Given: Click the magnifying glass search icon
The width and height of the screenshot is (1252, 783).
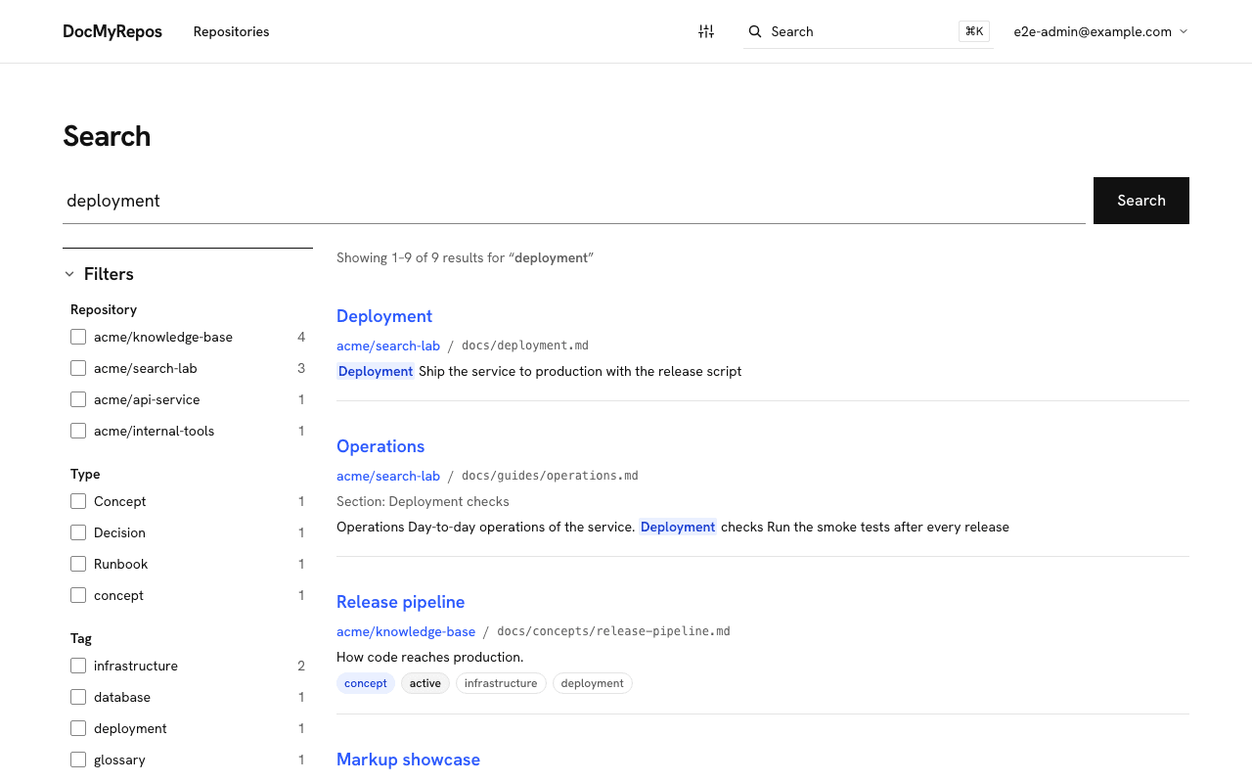Looking at the screenshot, I should point(755,31).
